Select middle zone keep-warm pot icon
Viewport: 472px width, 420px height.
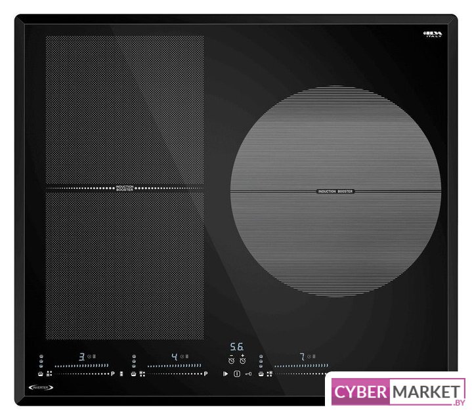coord(134,374)
